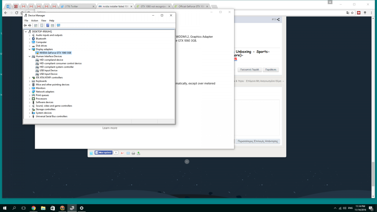Expand the Keyboards category

(30, 81)
